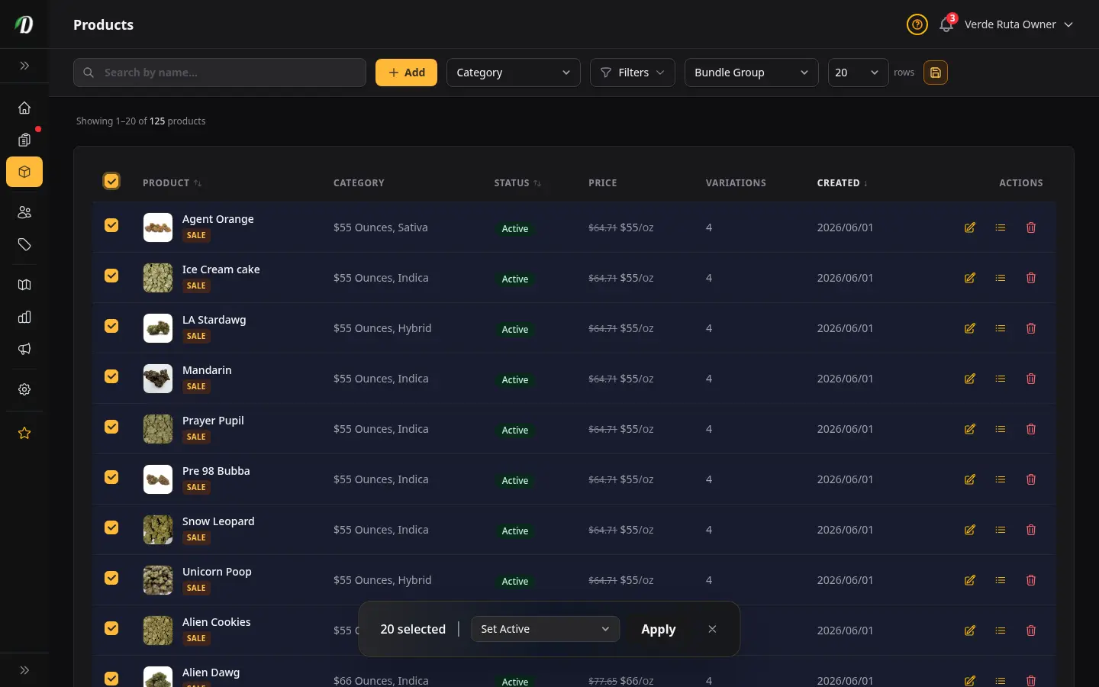Uncheck the Agent Orange row checkbox

(x=111, y=225)
